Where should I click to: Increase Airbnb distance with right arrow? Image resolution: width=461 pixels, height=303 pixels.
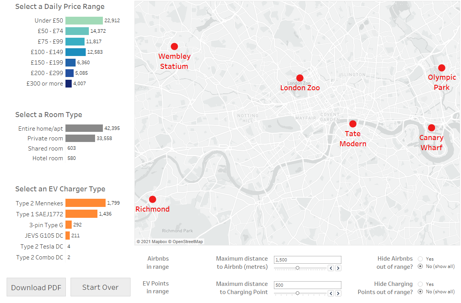click(x=338, y=268)
